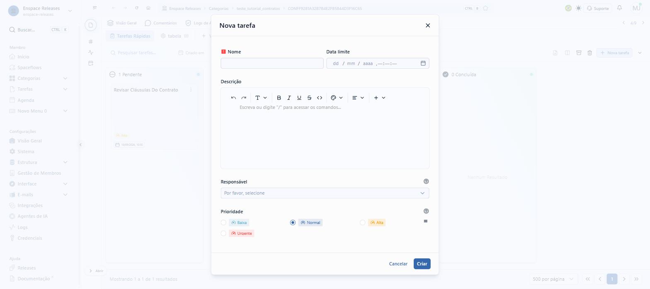Viewport: 650px width, 289px height.
Task: Delete tasks using trash icon
Action: pyautogui.click(x=589, y=53)
